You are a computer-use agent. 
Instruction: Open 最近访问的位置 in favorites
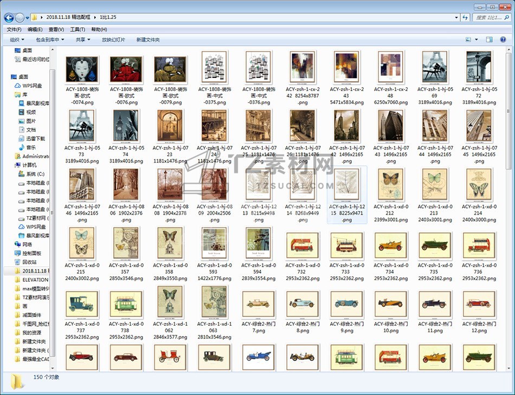click(x=32, y=59)
